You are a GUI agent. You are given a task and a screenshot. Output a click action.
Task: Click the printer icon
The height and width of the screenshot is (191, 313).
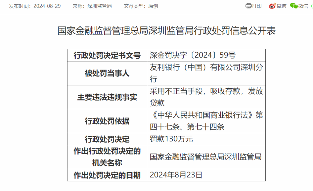pyautogui.click(x=248, y=6)
